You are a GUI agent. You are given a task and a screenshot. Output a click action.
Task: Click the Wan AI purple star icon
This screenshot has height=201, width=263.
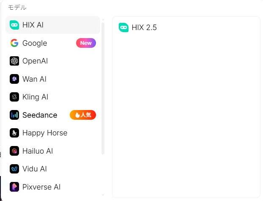click(14, 79)
